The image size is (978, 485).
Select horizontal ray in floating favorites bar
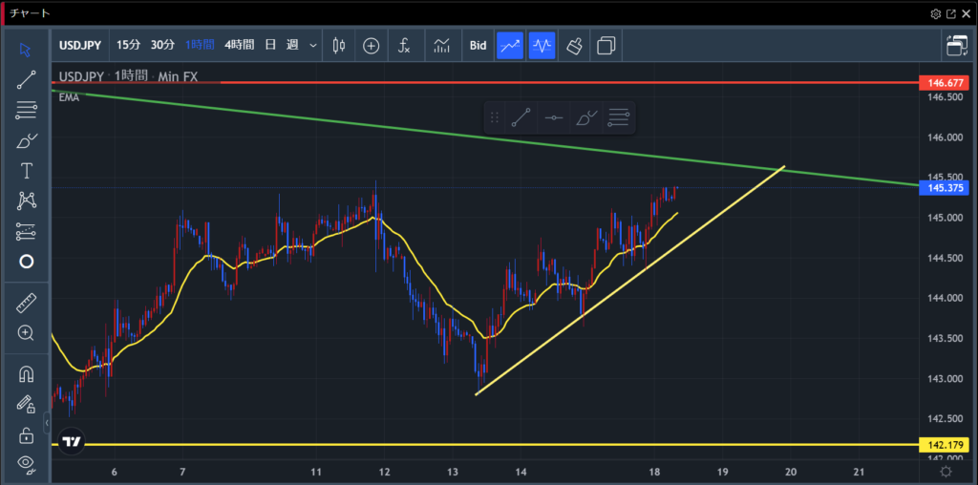pos(553,117)
